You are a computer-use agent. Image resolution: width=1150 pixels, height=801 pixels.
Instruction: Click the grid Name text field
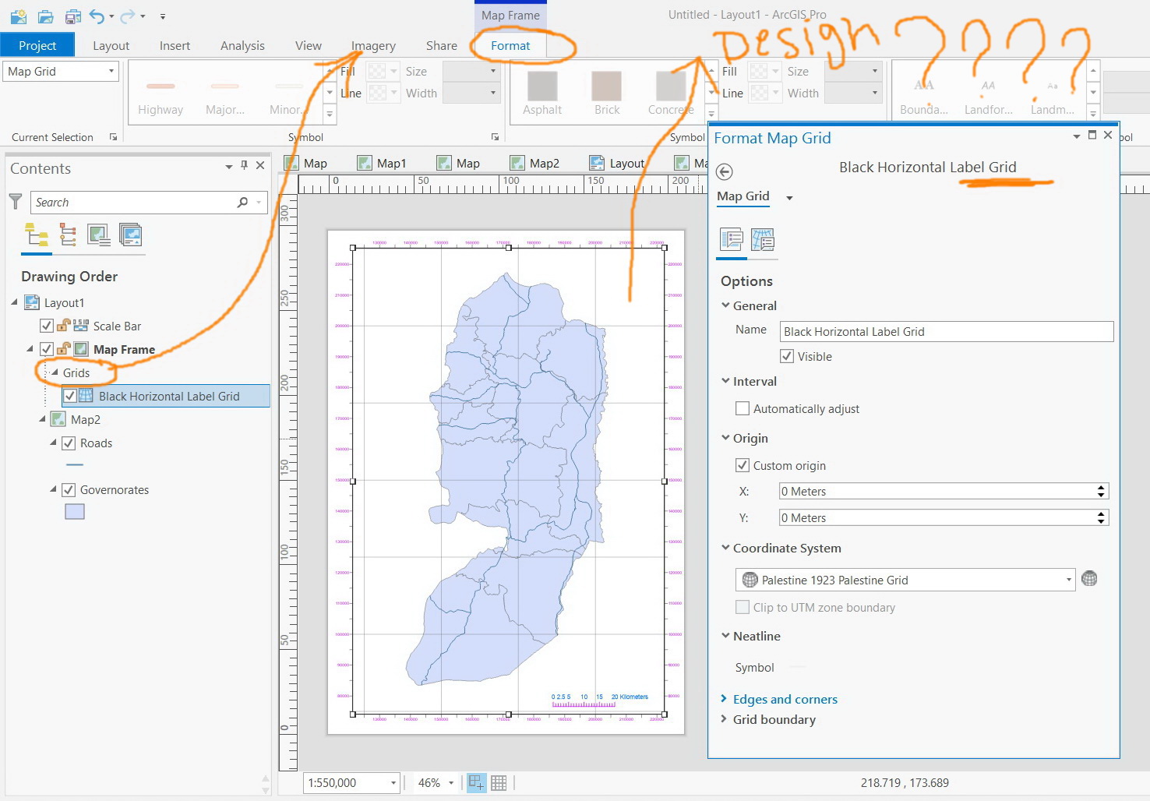[946, 331]
